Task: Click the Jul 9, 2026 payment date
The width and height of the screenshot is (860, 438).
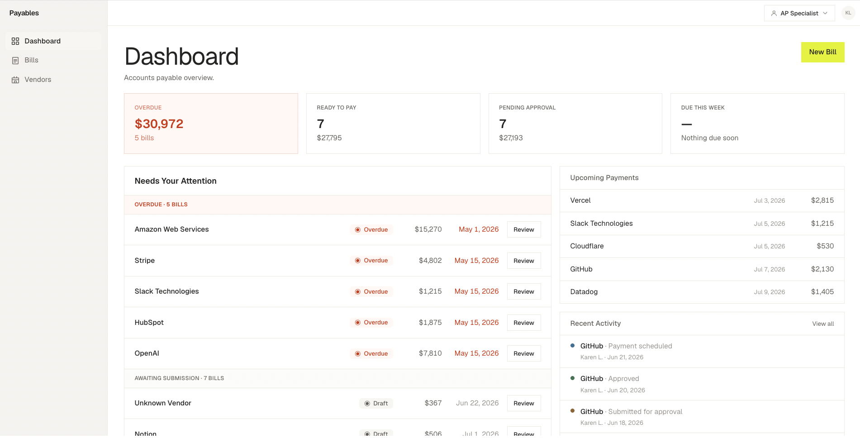Action: coord(769,292)
